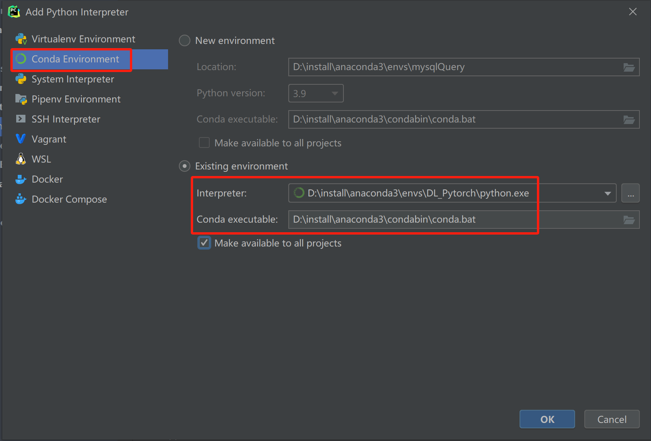Image resolution: width=651 pixels, height=441 pixels.
Task: Click the SSH Interpreter terminal icon
Action: [x=21, y=119]
